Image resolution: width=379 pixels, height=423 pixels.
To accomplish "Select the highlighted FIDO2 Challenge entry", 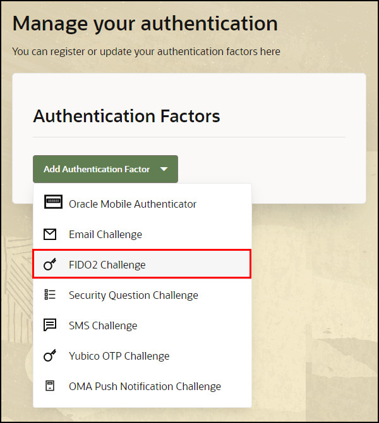I will (142, 265).
